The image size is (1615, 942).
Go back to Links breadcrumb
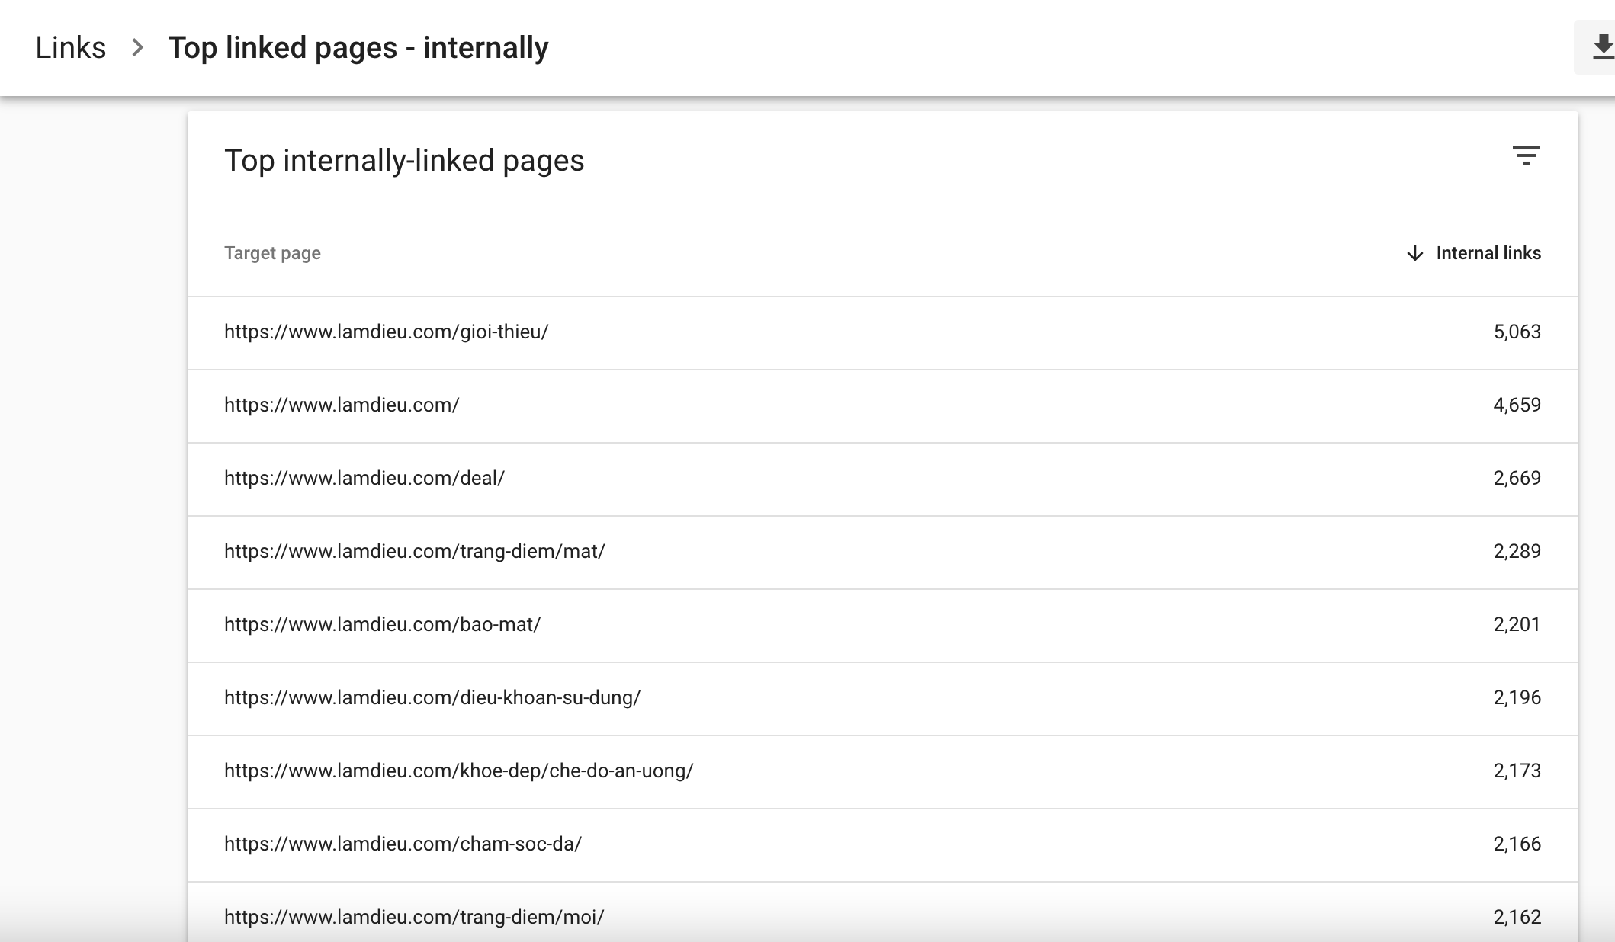[70, 47]
